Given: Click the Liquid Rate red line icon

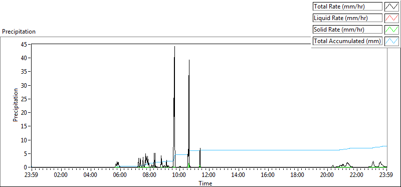Looking at the screenshot, I should click(x=391, y=18).
